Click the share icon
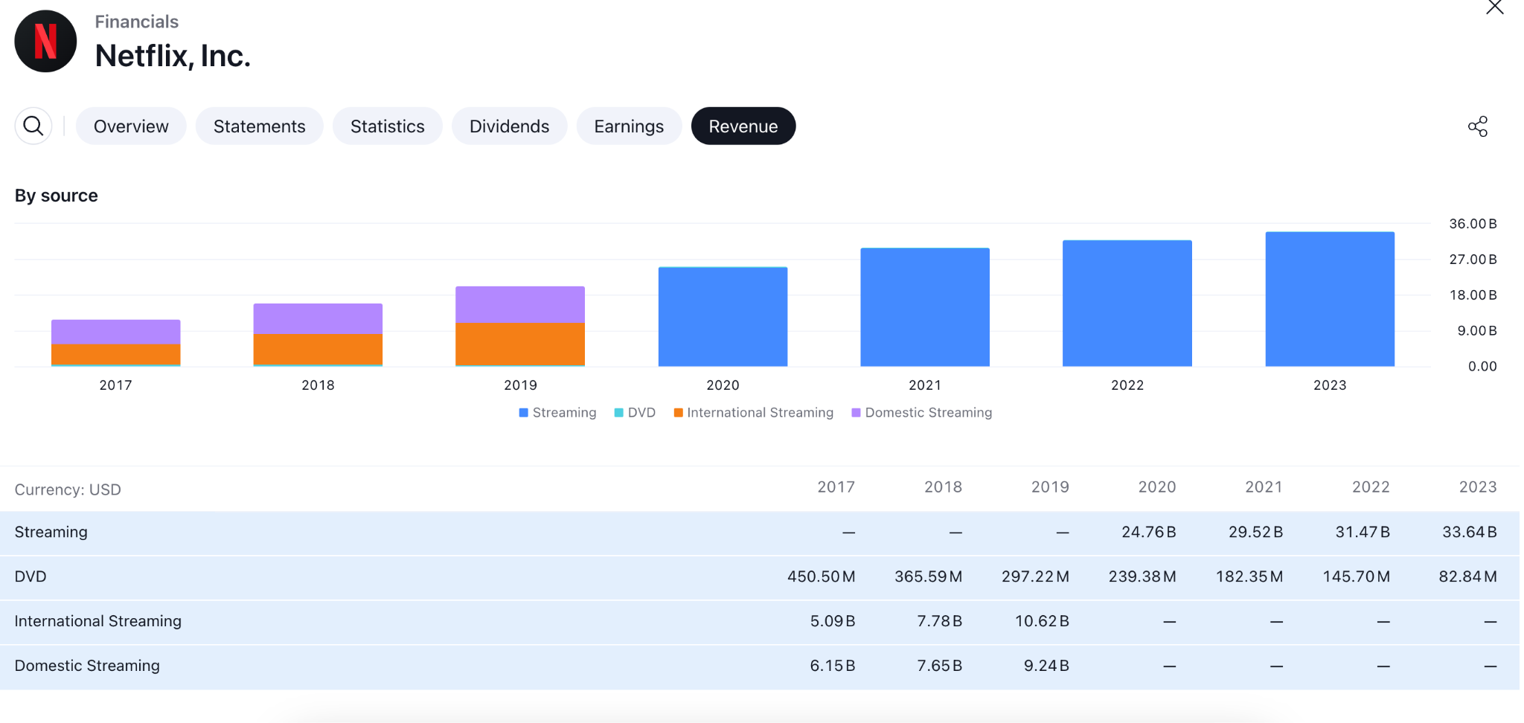This screenshot has width=1524, height=723. pos(1478,126)
